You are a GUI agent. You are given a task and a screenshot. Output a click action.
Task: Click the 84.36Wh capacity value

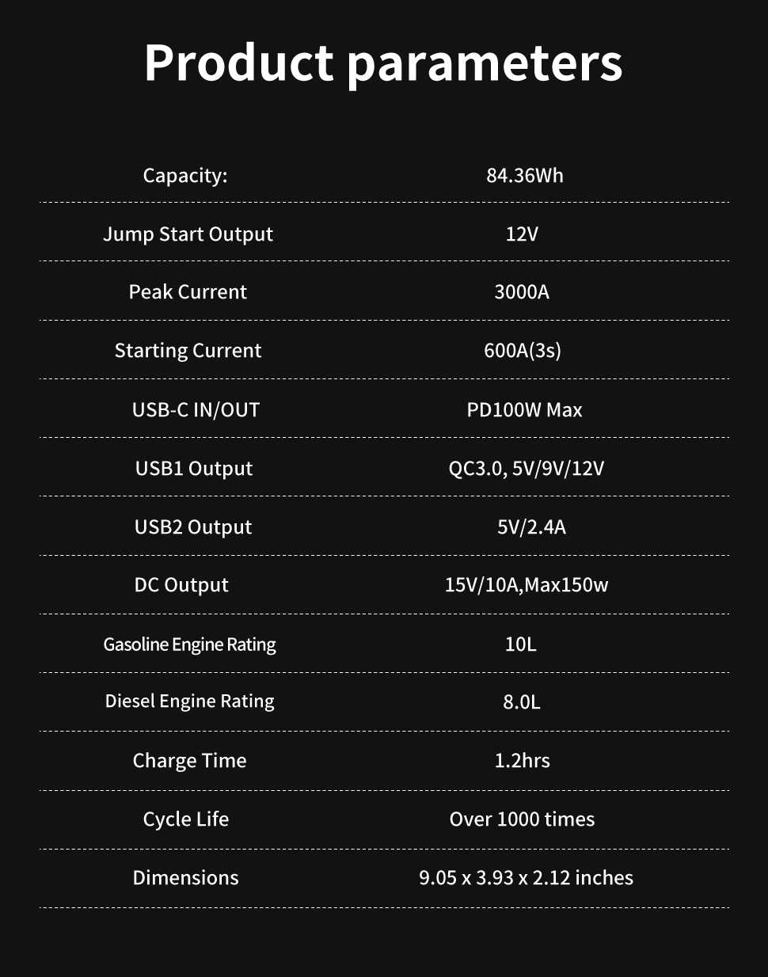524,175
